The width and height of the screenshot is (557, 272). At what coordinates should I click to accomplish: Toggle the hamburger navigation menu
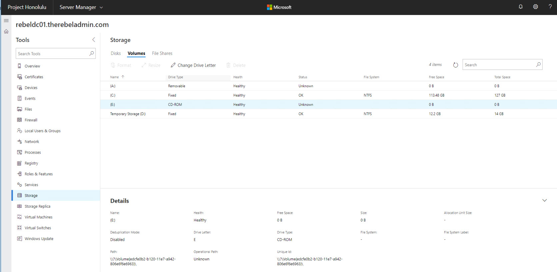pos(6,21)
